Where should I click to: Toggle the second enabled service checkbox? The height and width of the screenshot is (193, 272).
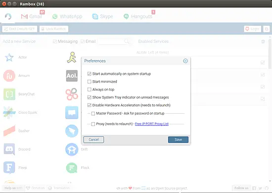pyautogui.click(x=263, y=75)
